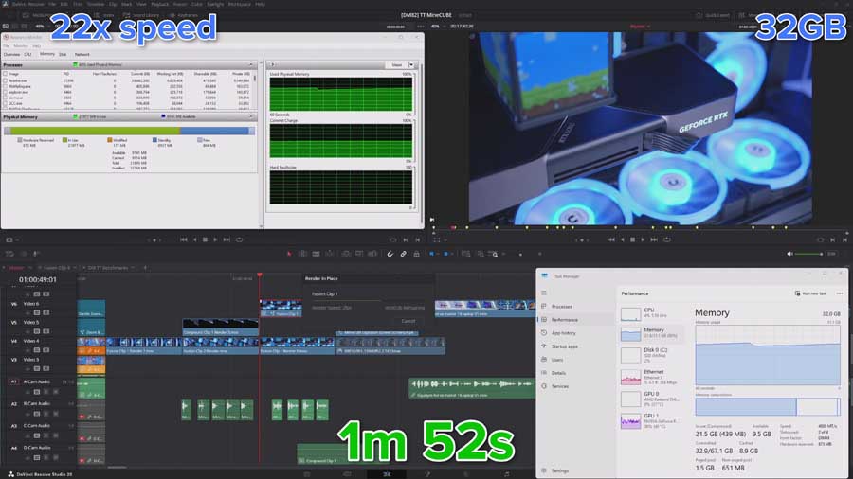
Task: Switch to the CPU tab in Resource Monitor
Action: pyautogui.click(x=27, y=54)
